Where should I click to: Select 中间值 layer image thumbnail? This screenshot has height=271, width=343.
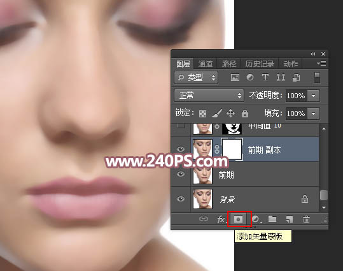coord(202,128)
